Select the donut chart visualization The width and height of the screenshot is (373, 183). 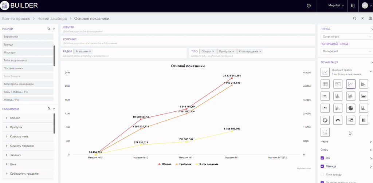[x=325, y=120]
